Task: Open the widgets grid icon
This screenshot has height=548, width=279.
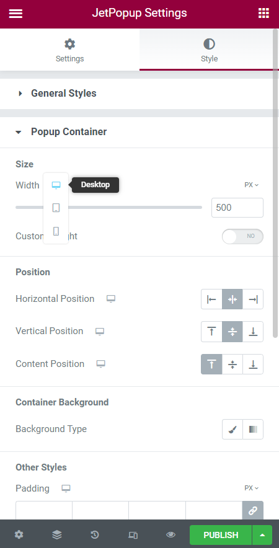Action: (263, 13)
